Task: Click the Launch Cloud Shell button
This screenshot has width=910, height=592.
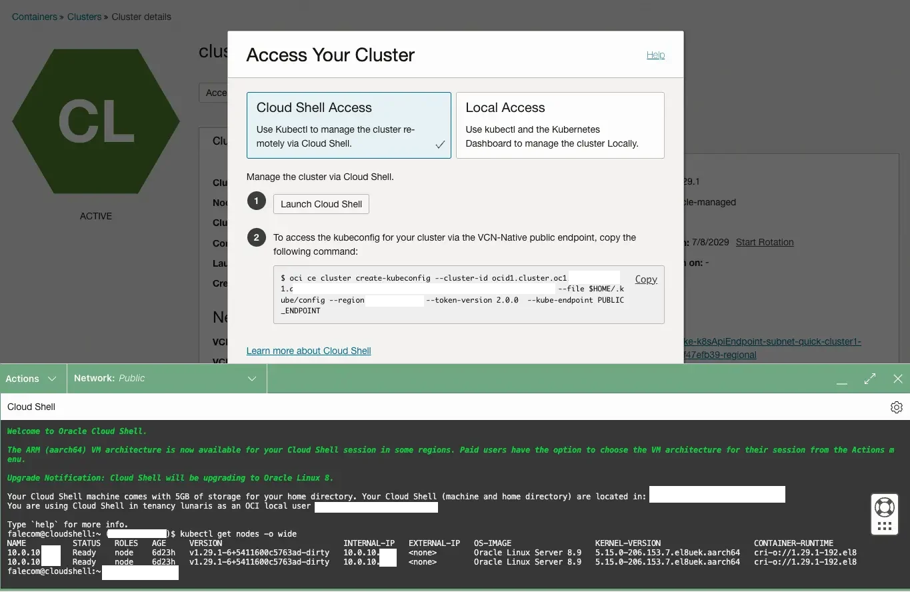Action: point(321,204)
